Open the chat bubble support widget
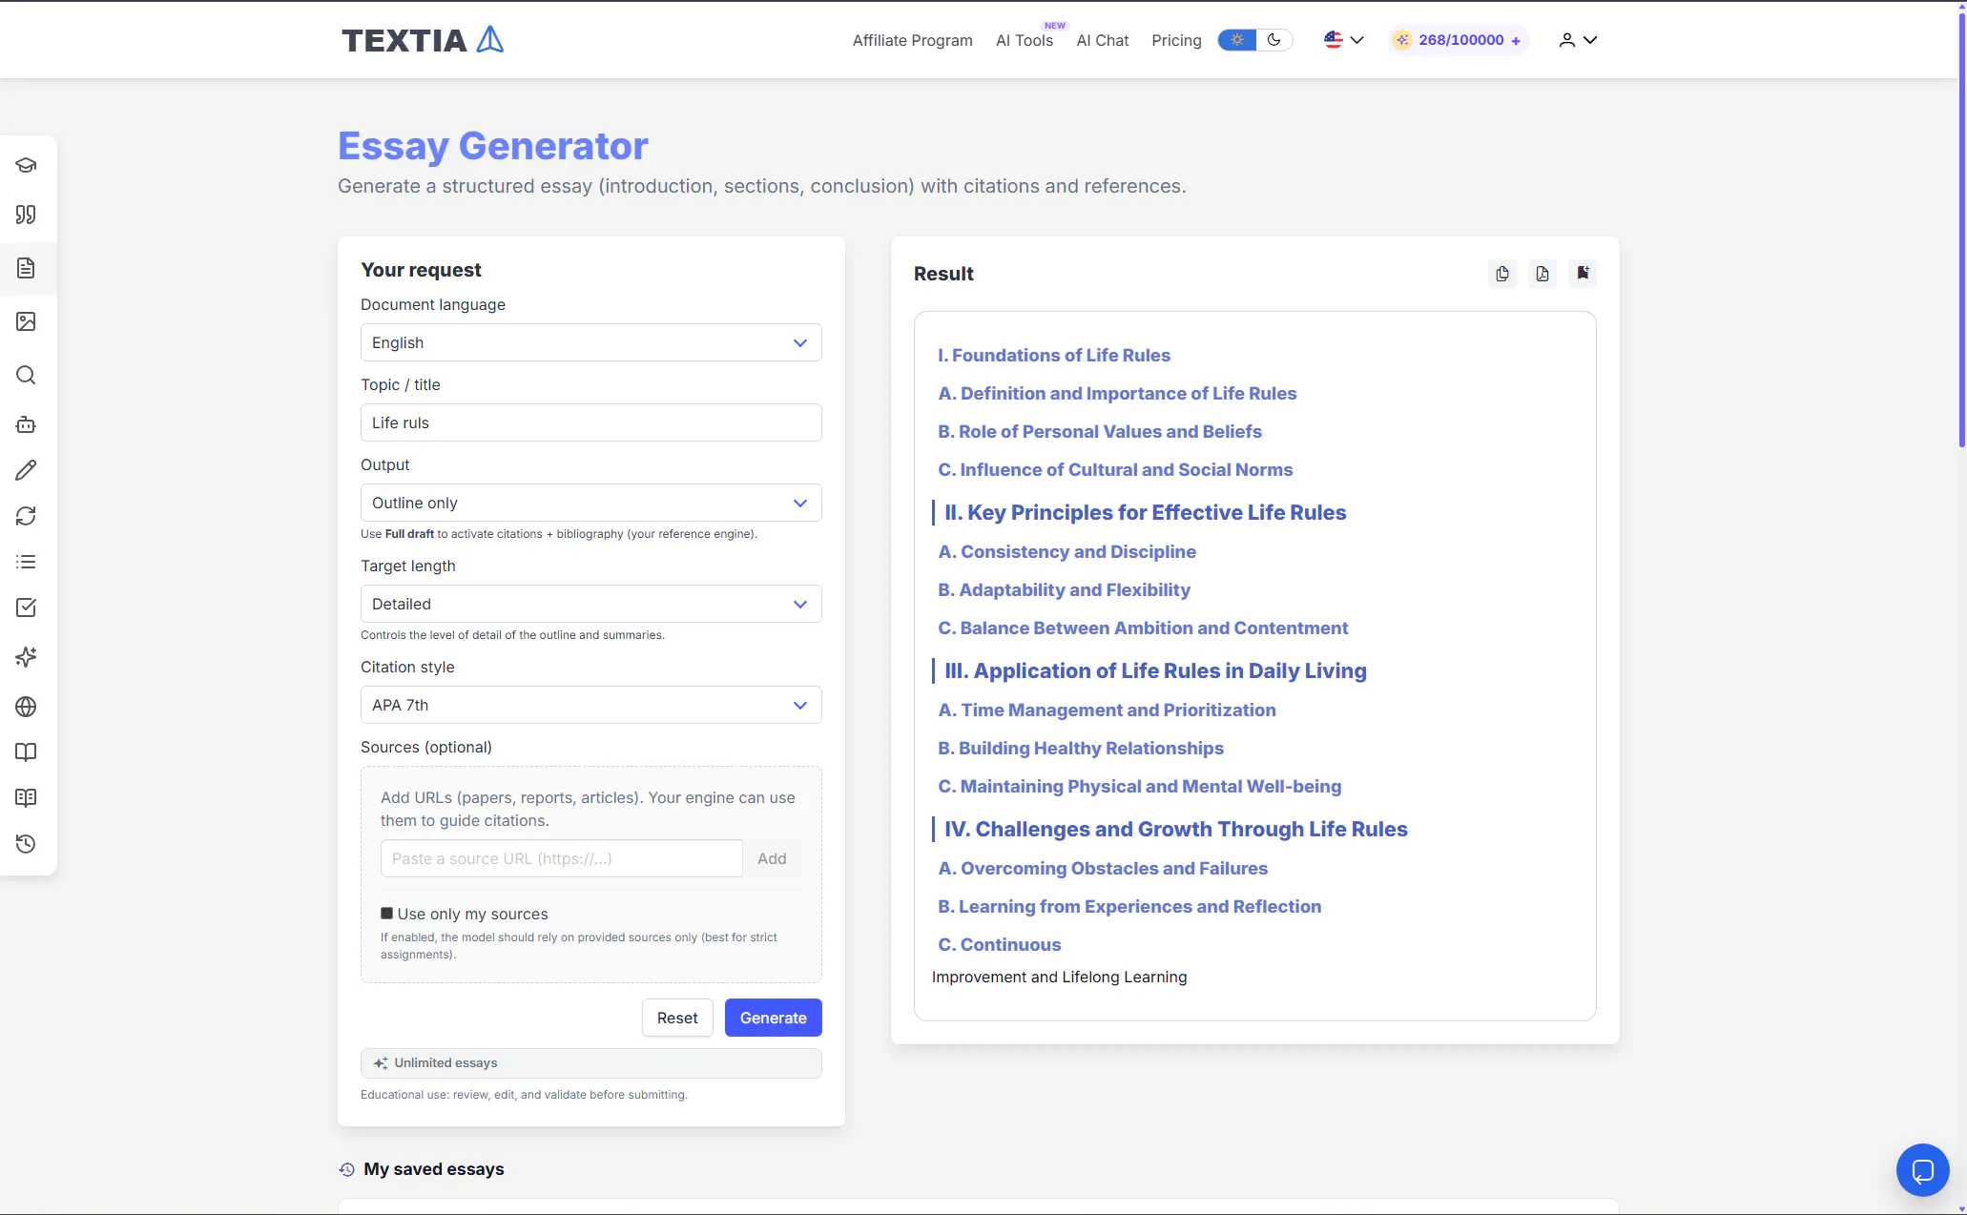The height and width of the screenshot is (1215, 1967). (x=1922, y=1169)
